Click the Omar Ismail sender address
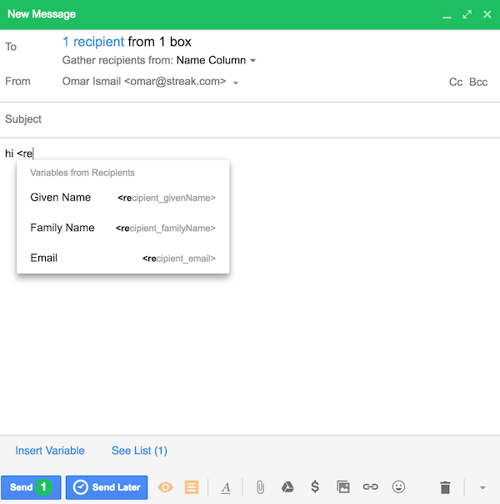This screenshot has width=500, height=504. [x=144, y=81]
